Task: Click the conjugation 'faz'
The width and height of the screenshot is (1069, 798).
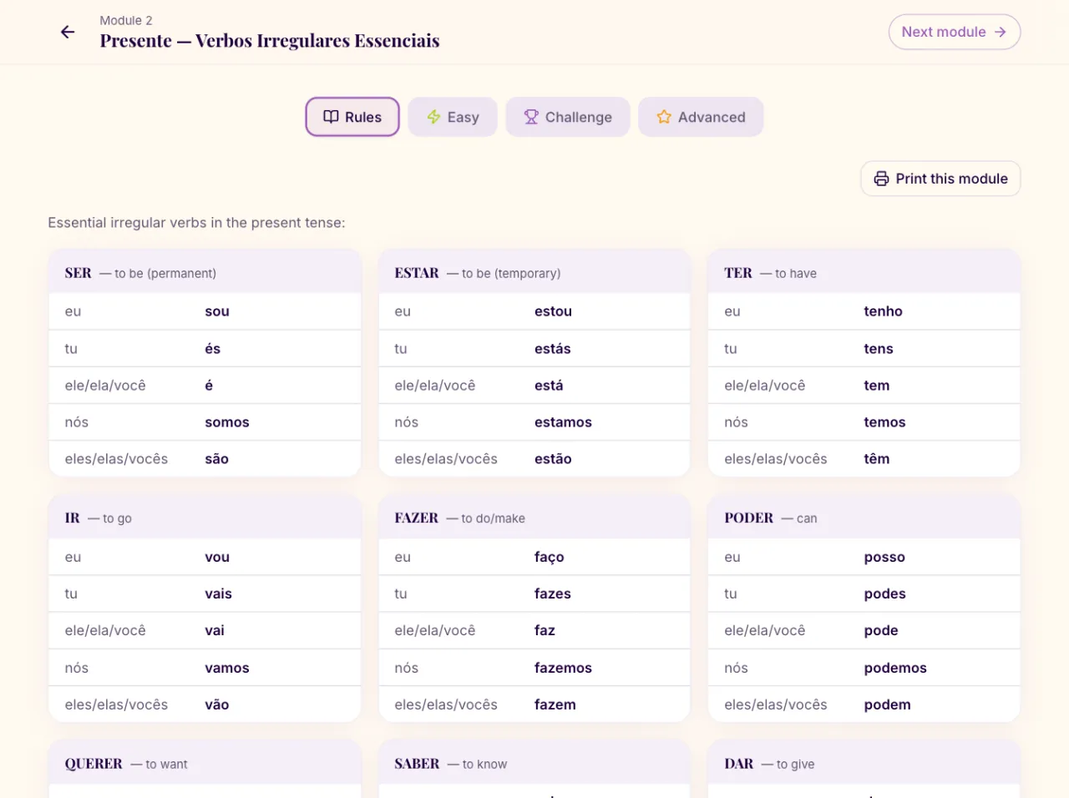Action: pos(545,631)
